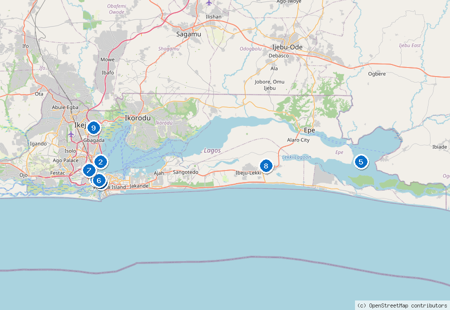Click the Obafemi Owode label
Screen dimensions: 450x310
pyautogui.click(x=117, y=9)
